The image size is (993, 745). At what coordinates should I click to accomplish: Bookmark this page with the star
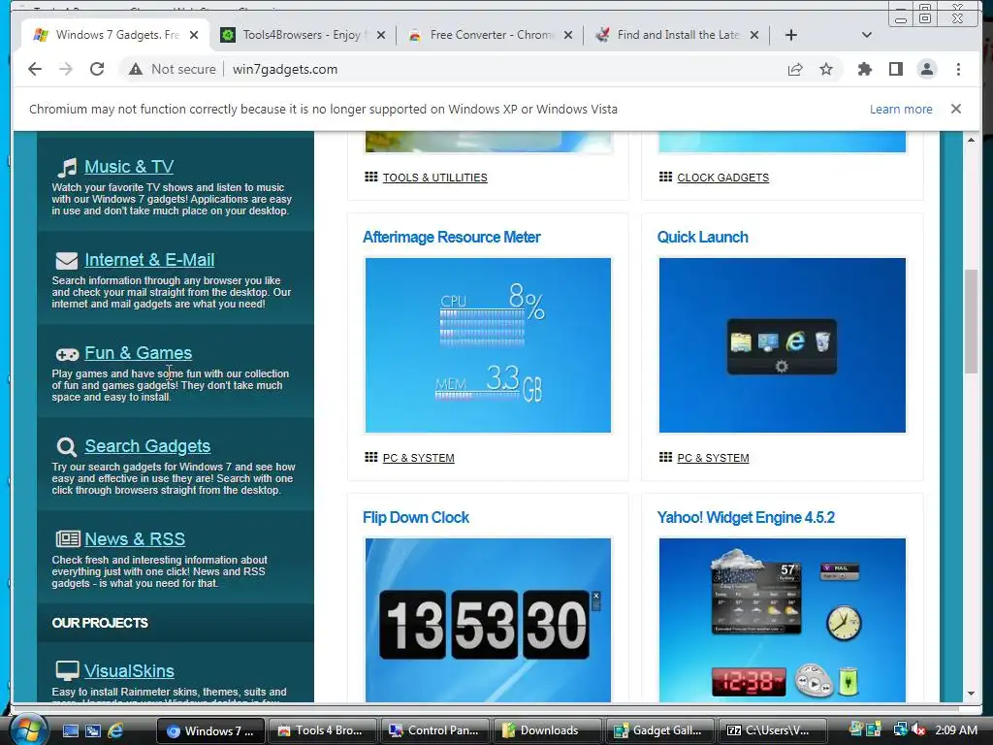[826, 69]
